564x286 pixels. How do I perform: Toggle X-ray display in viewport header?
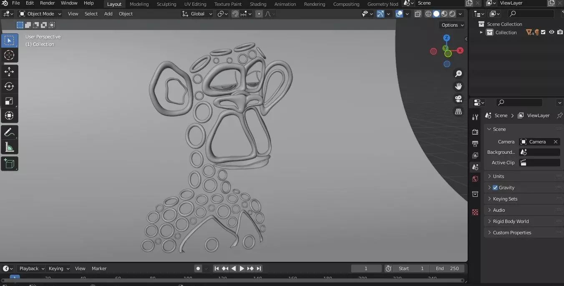coord(418,14)
